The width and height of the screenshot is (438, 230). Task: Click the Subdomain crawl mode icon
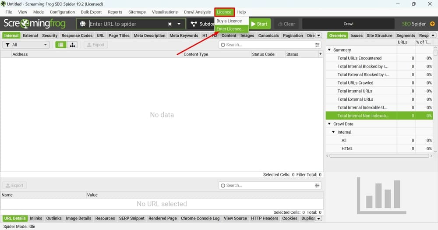(x=194, y=24)
